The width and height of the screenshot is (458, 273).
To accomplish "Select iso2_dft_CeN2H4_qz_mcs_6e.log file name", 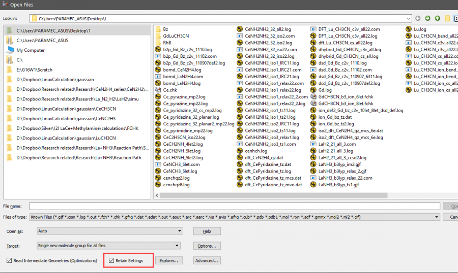I will (x=351, y=137).
